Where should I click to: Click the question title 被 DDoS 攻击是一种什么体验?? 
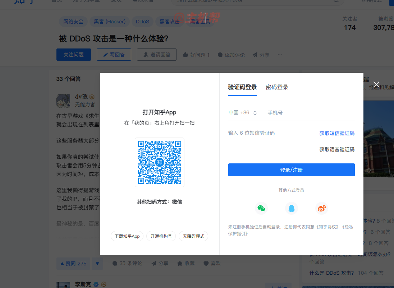[114, 39]
